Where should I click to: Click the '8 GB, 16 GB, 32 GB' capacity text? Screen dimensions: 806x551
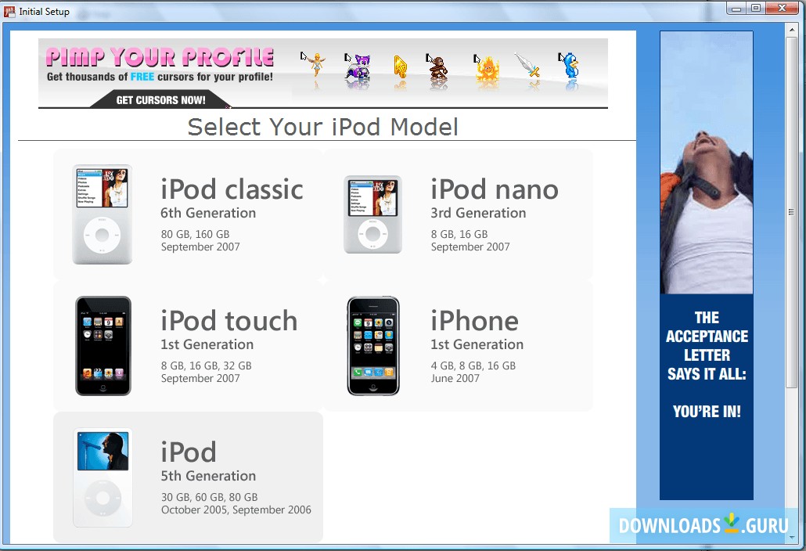[206, 366]
